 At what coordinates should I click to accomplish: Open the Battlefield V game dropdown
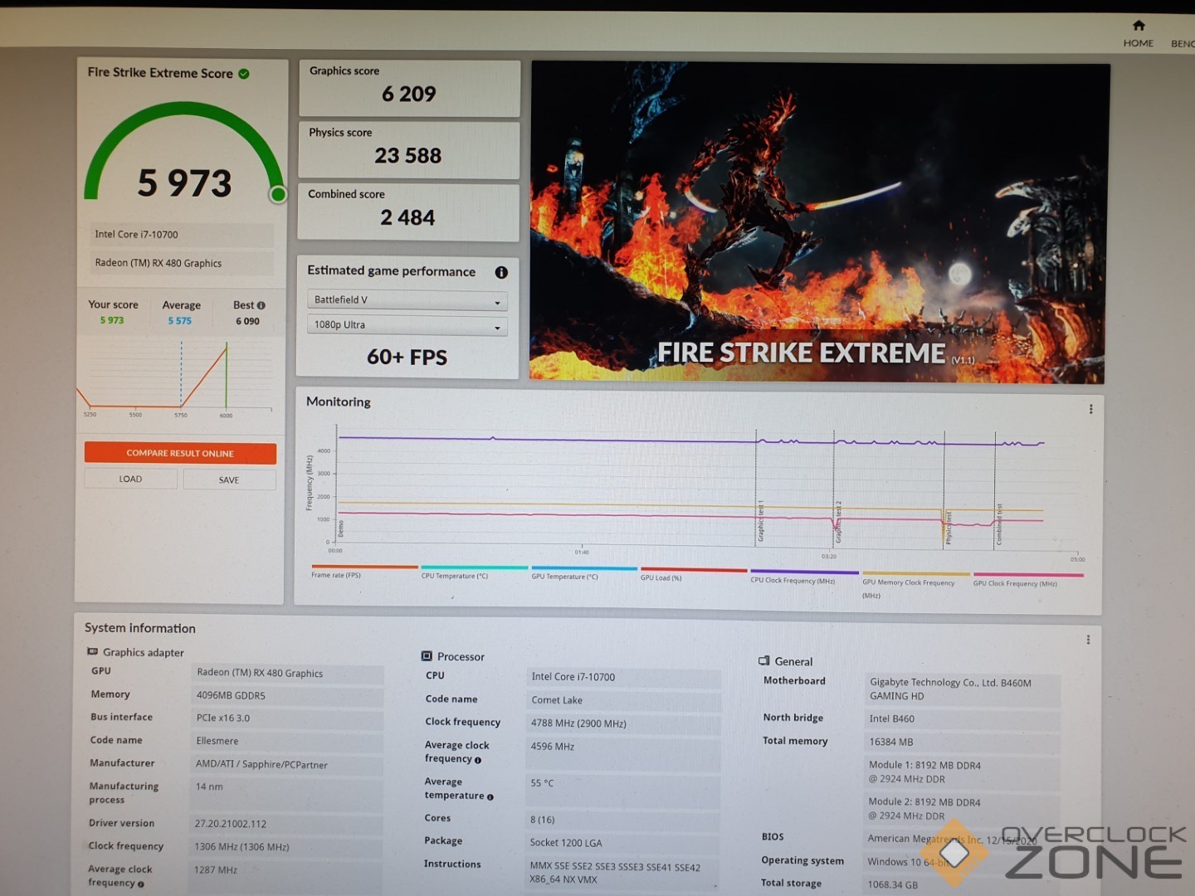tap(407, 300)
